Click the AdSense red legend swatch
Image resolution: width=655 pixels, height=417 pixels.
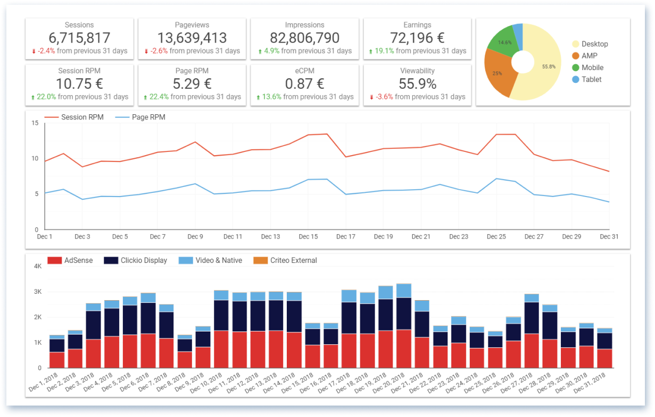point(54,260)
